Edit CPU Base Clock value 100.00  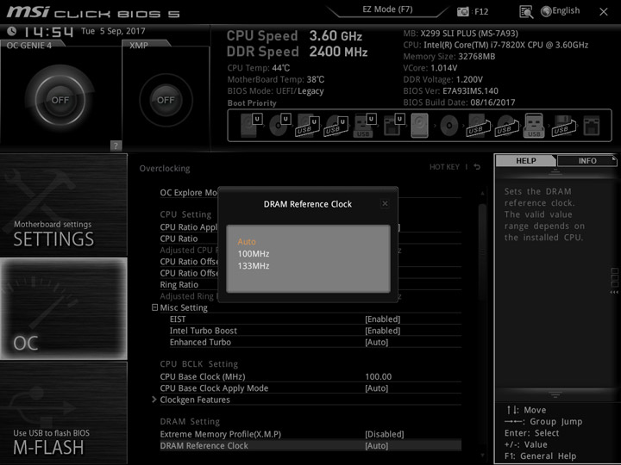click(x=379, y=376)
